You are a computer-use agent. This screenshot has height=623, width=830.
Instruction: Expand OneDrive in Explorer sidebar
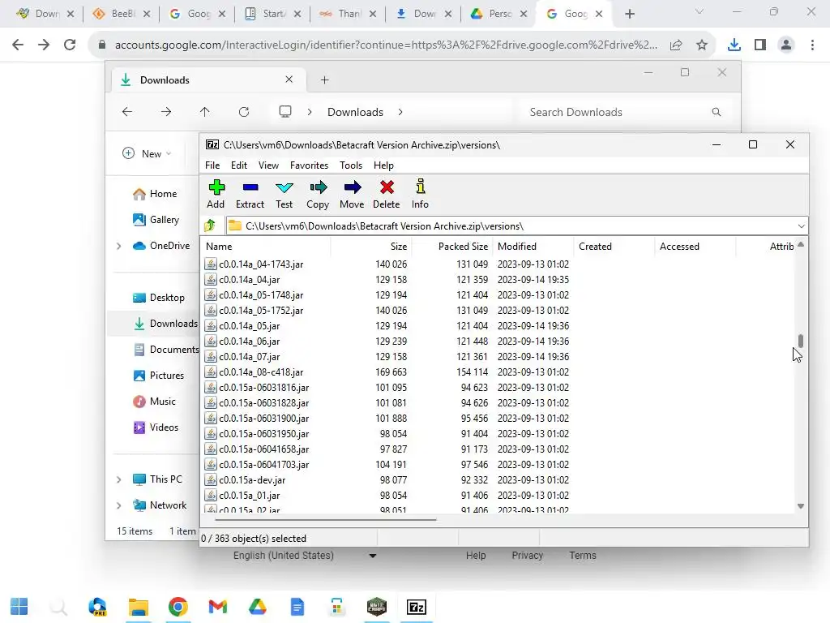pyautogui.click(x=118, y=246)
